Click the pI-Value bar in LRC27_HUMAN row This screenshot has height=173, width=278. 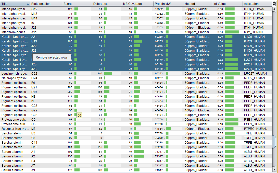pos(232,74)
